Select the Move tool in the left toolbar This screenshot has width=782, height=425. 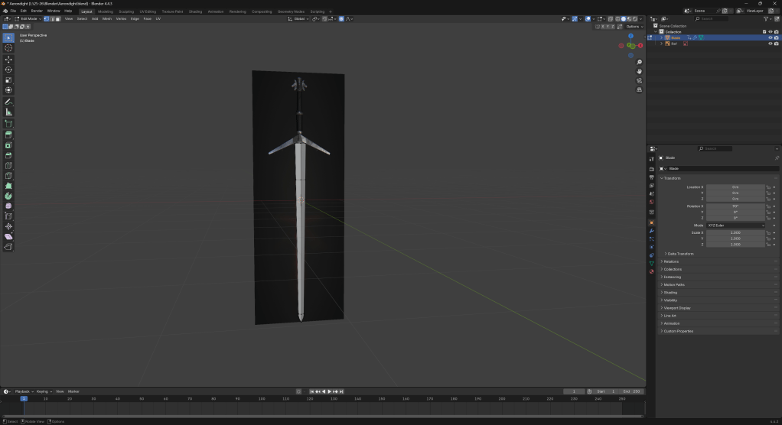tap(8, 59)
